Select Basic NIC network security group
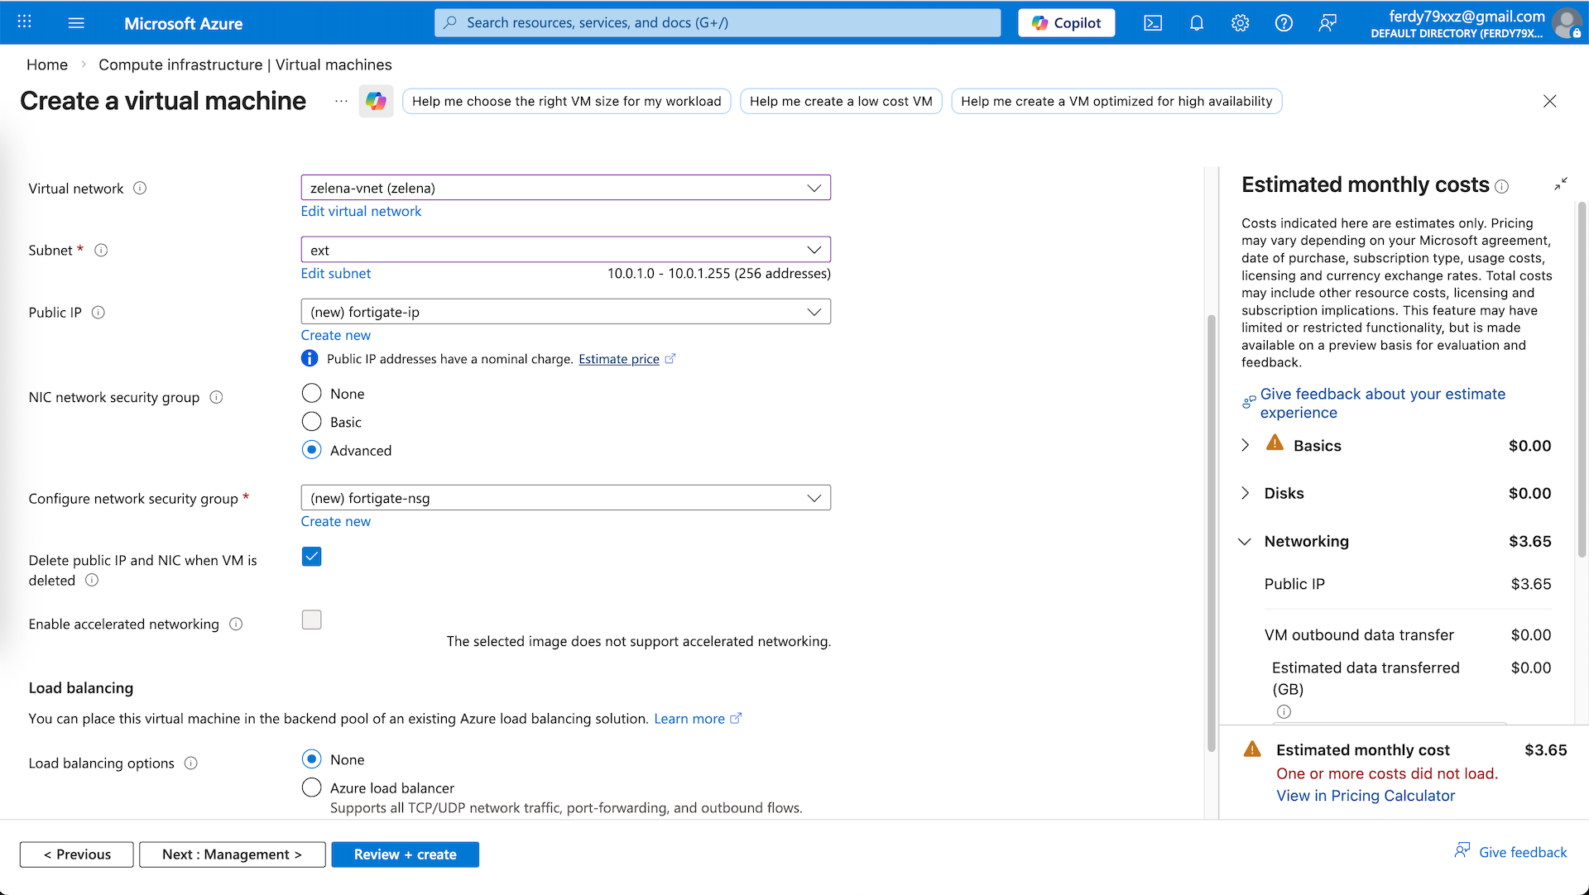The image size is (1589, 895). pos(312,422)
